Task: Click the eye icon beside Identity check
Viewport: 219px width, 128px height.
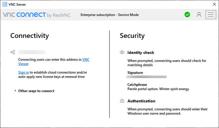Action: (x=122, y=52)
